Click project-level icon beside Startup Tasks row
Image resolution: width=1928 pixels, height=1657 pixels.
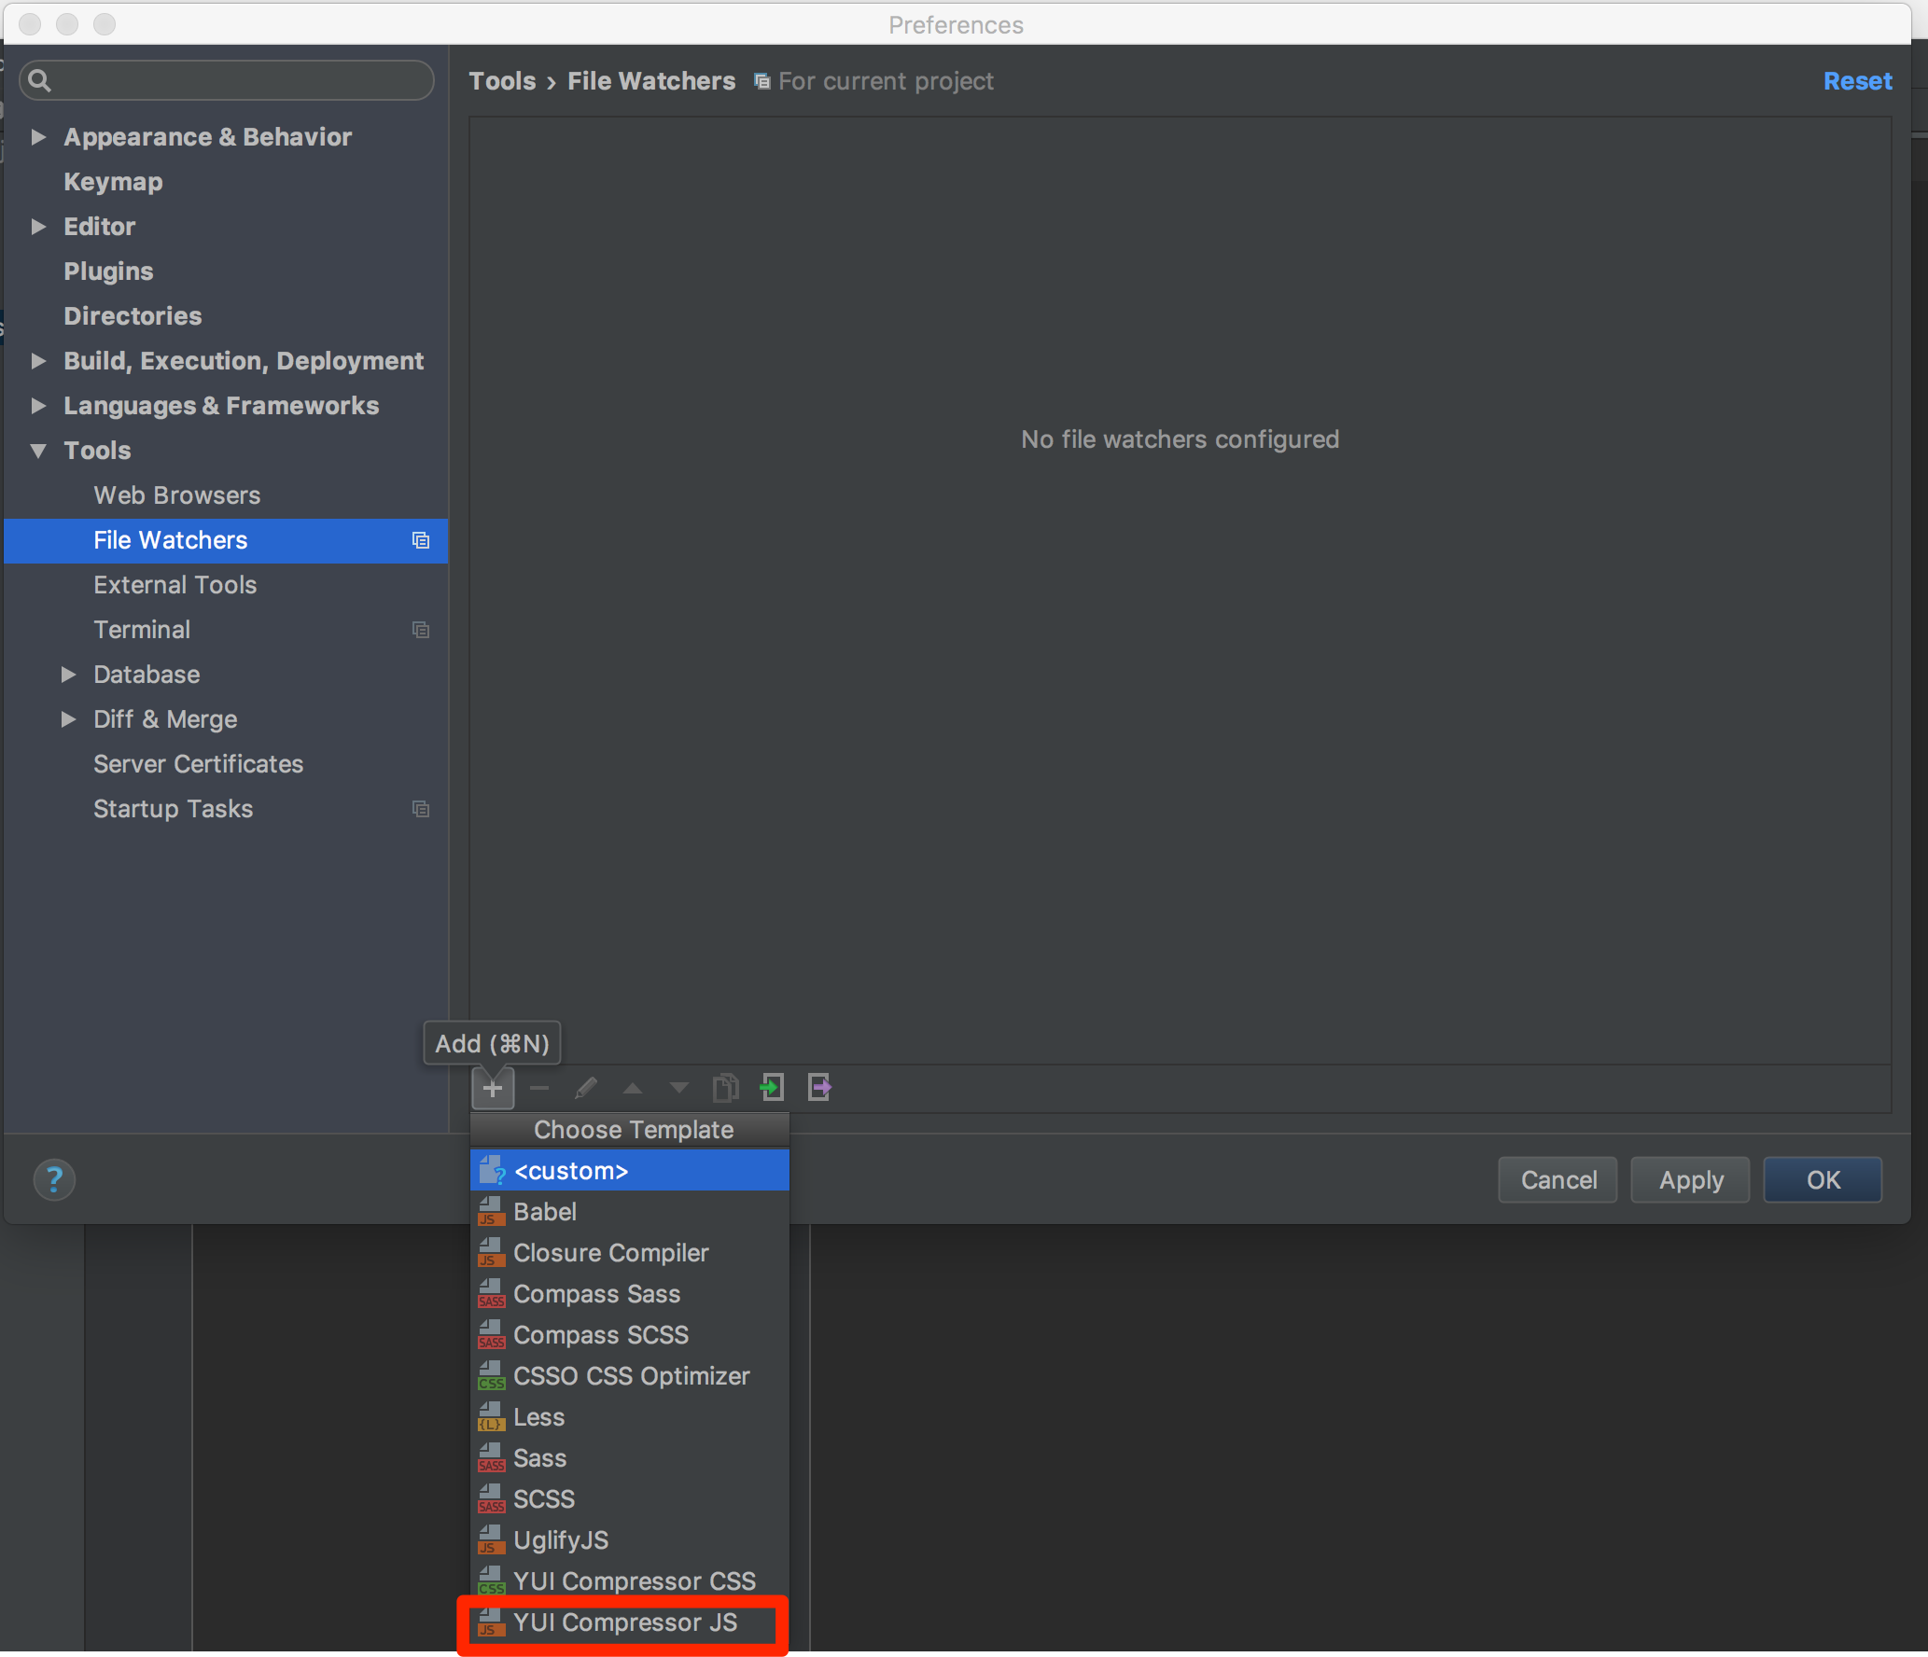pos(421,809)
